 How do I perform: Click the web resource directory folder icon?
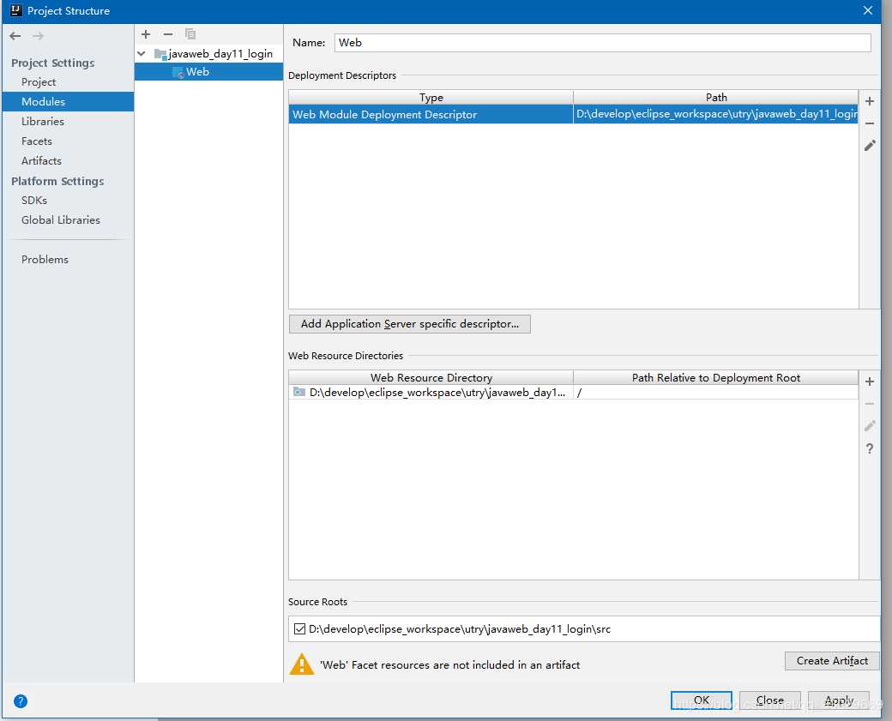click(299, 392)
